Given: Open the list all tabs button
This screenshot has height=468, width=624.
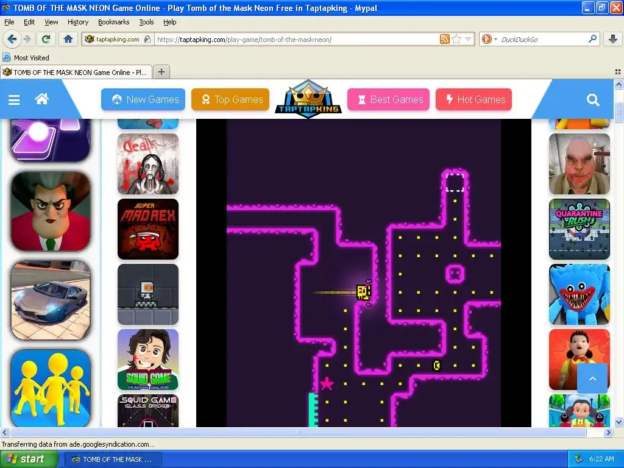Looking at the screenshot, I should [618, 72].
